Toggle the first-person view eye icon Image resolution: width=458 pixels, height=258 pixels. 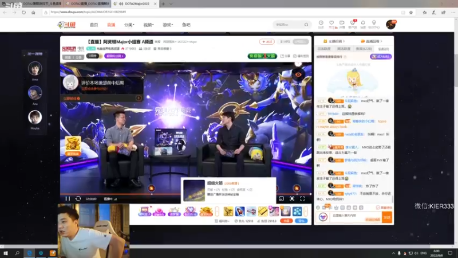298,75
